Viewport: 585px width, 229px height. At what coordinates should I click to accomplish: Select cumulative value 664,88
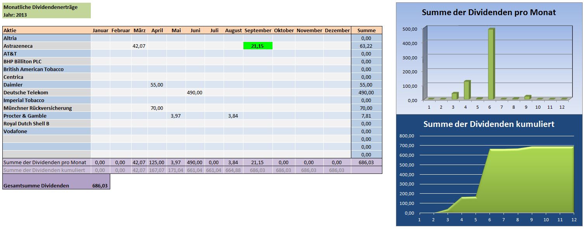pos(233,170)
